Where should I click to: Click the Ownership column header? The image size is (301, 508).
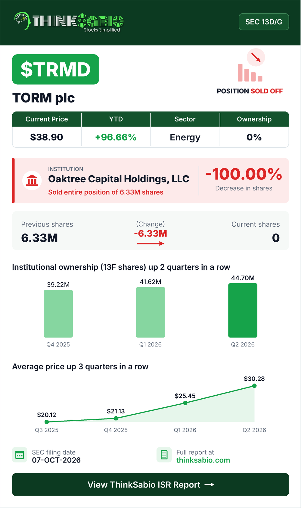tap(254, 119)
